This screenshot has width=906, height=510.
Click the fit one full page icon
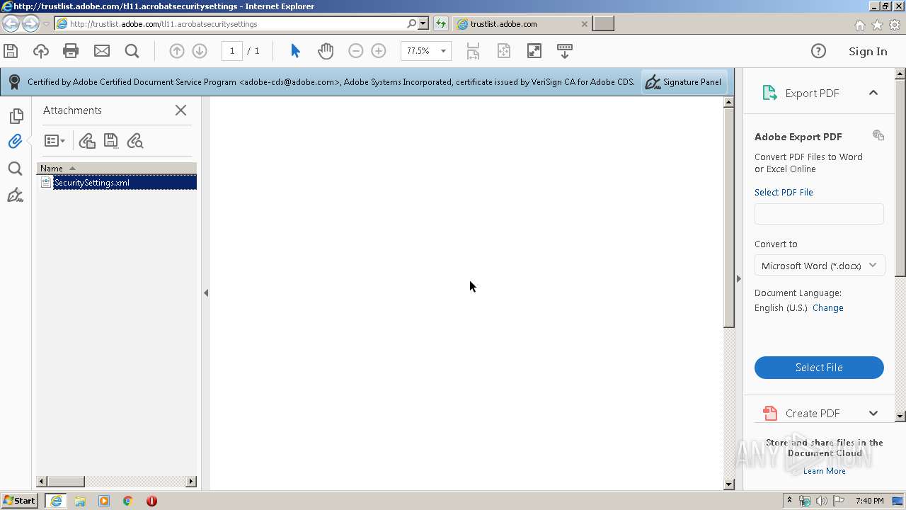[503, 51]
